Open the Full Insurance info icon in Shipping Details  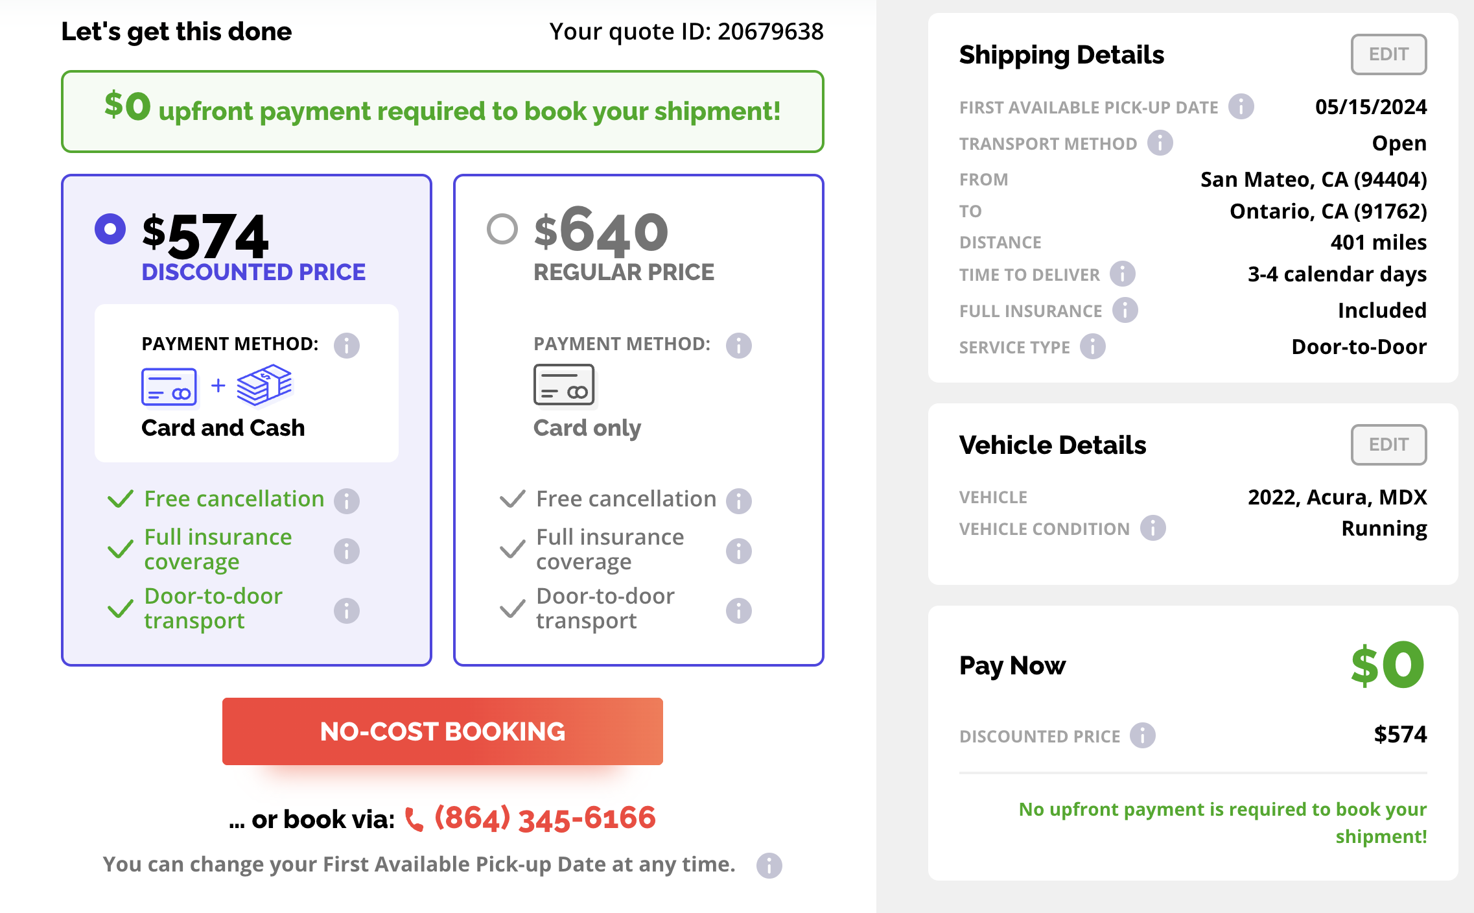(x=1125, y=310)
